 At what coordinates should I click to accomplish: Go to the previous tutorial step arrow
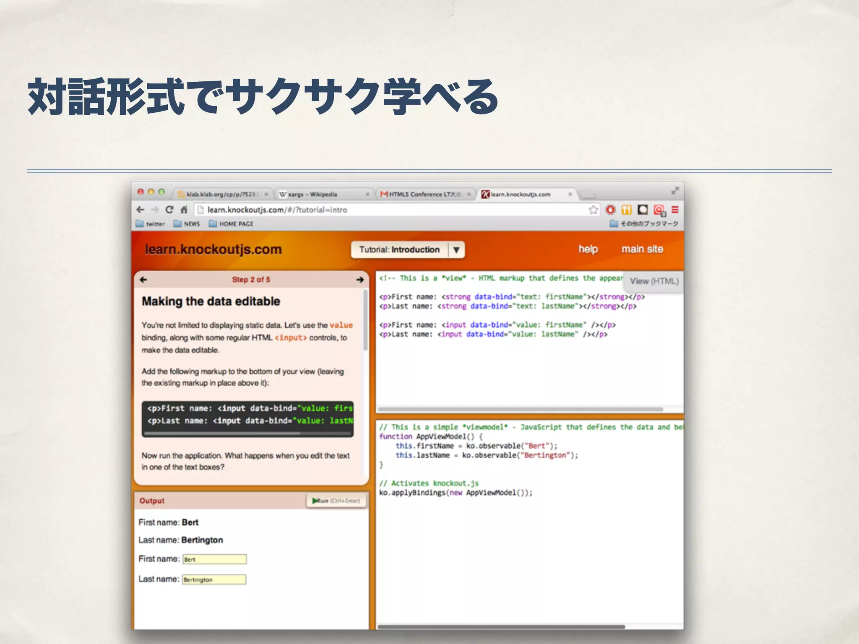[143, 280]
